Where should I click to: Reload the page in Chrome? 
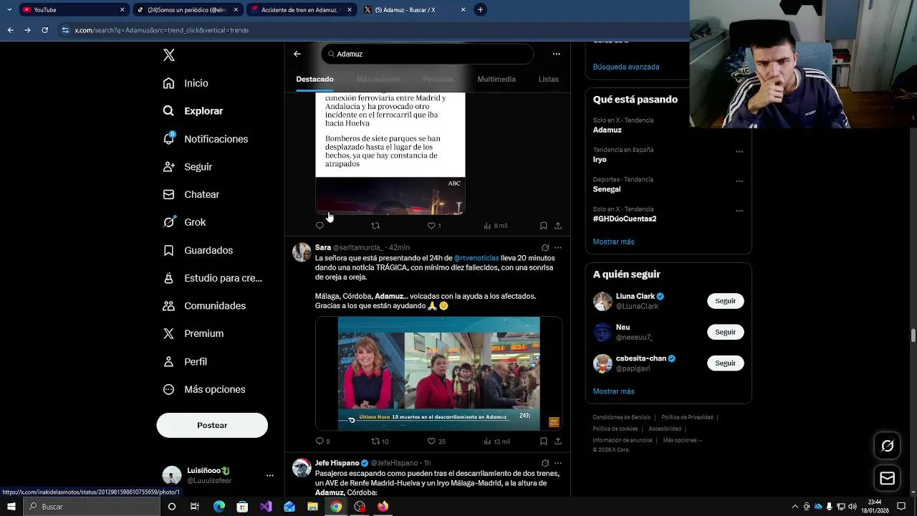click(44, 30)
